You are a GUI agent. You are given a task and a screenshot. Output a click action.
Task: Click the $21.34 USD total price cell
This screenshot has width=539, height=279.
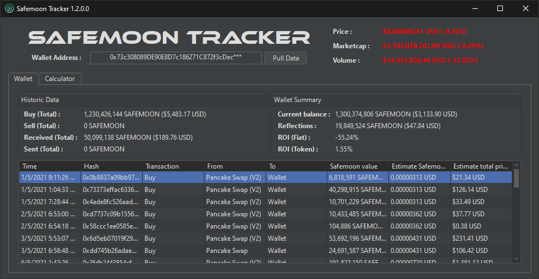481,177
